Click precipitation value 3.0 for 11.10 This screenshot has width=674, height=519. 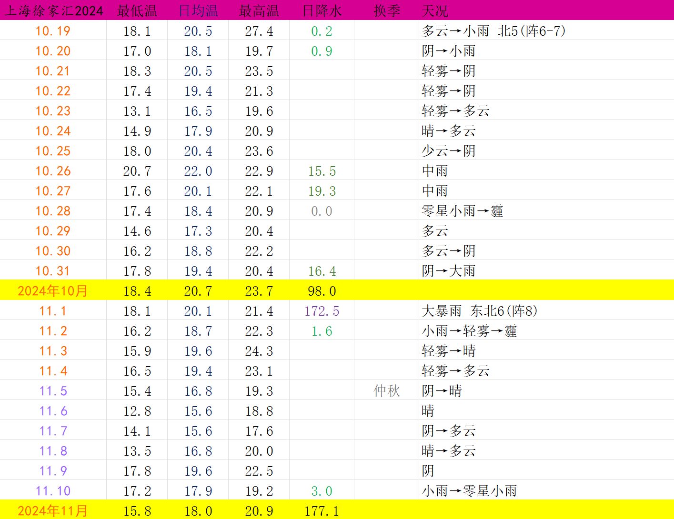click(322, 491)
